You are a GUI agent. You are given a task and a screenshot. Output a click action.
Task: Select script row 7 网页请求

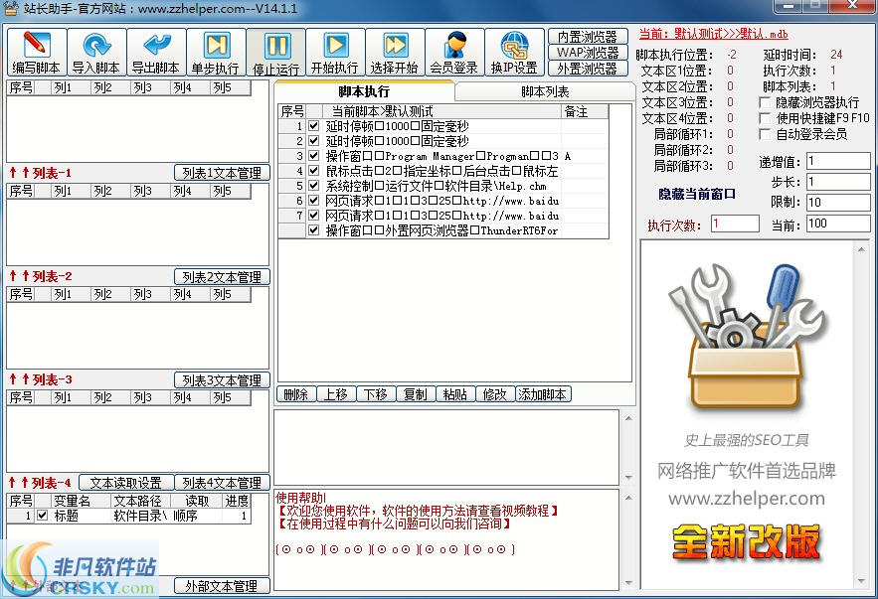point(442,216)
